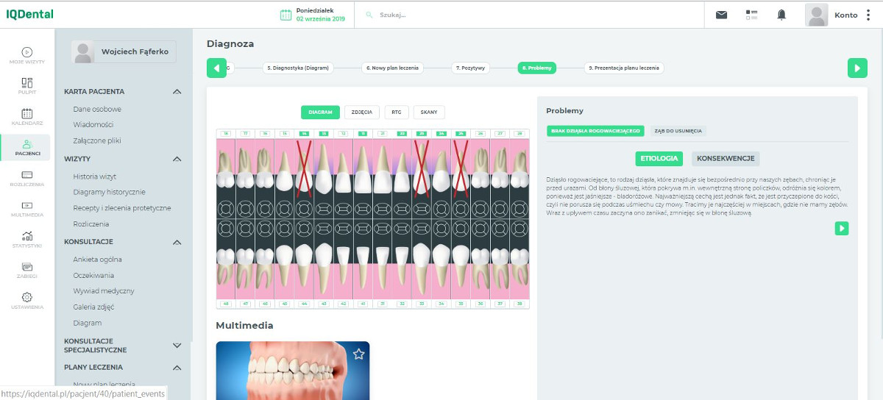Select problem Brak dziąsła rogowaciejącego
Viewport: 883px width, 400px height.
595,131
